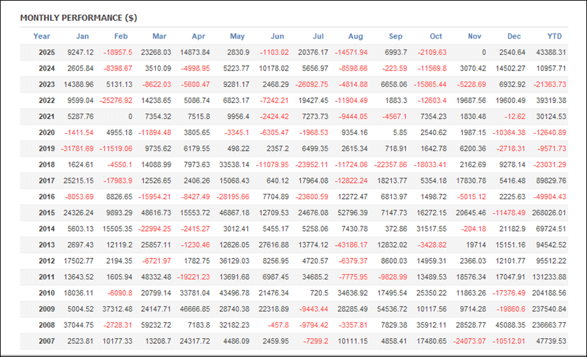Click the YTD column header
The height and width of the screenshot is (357, 587).
point(555,37)
